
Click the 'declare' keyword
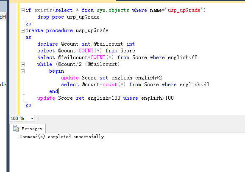click(47, 44)
